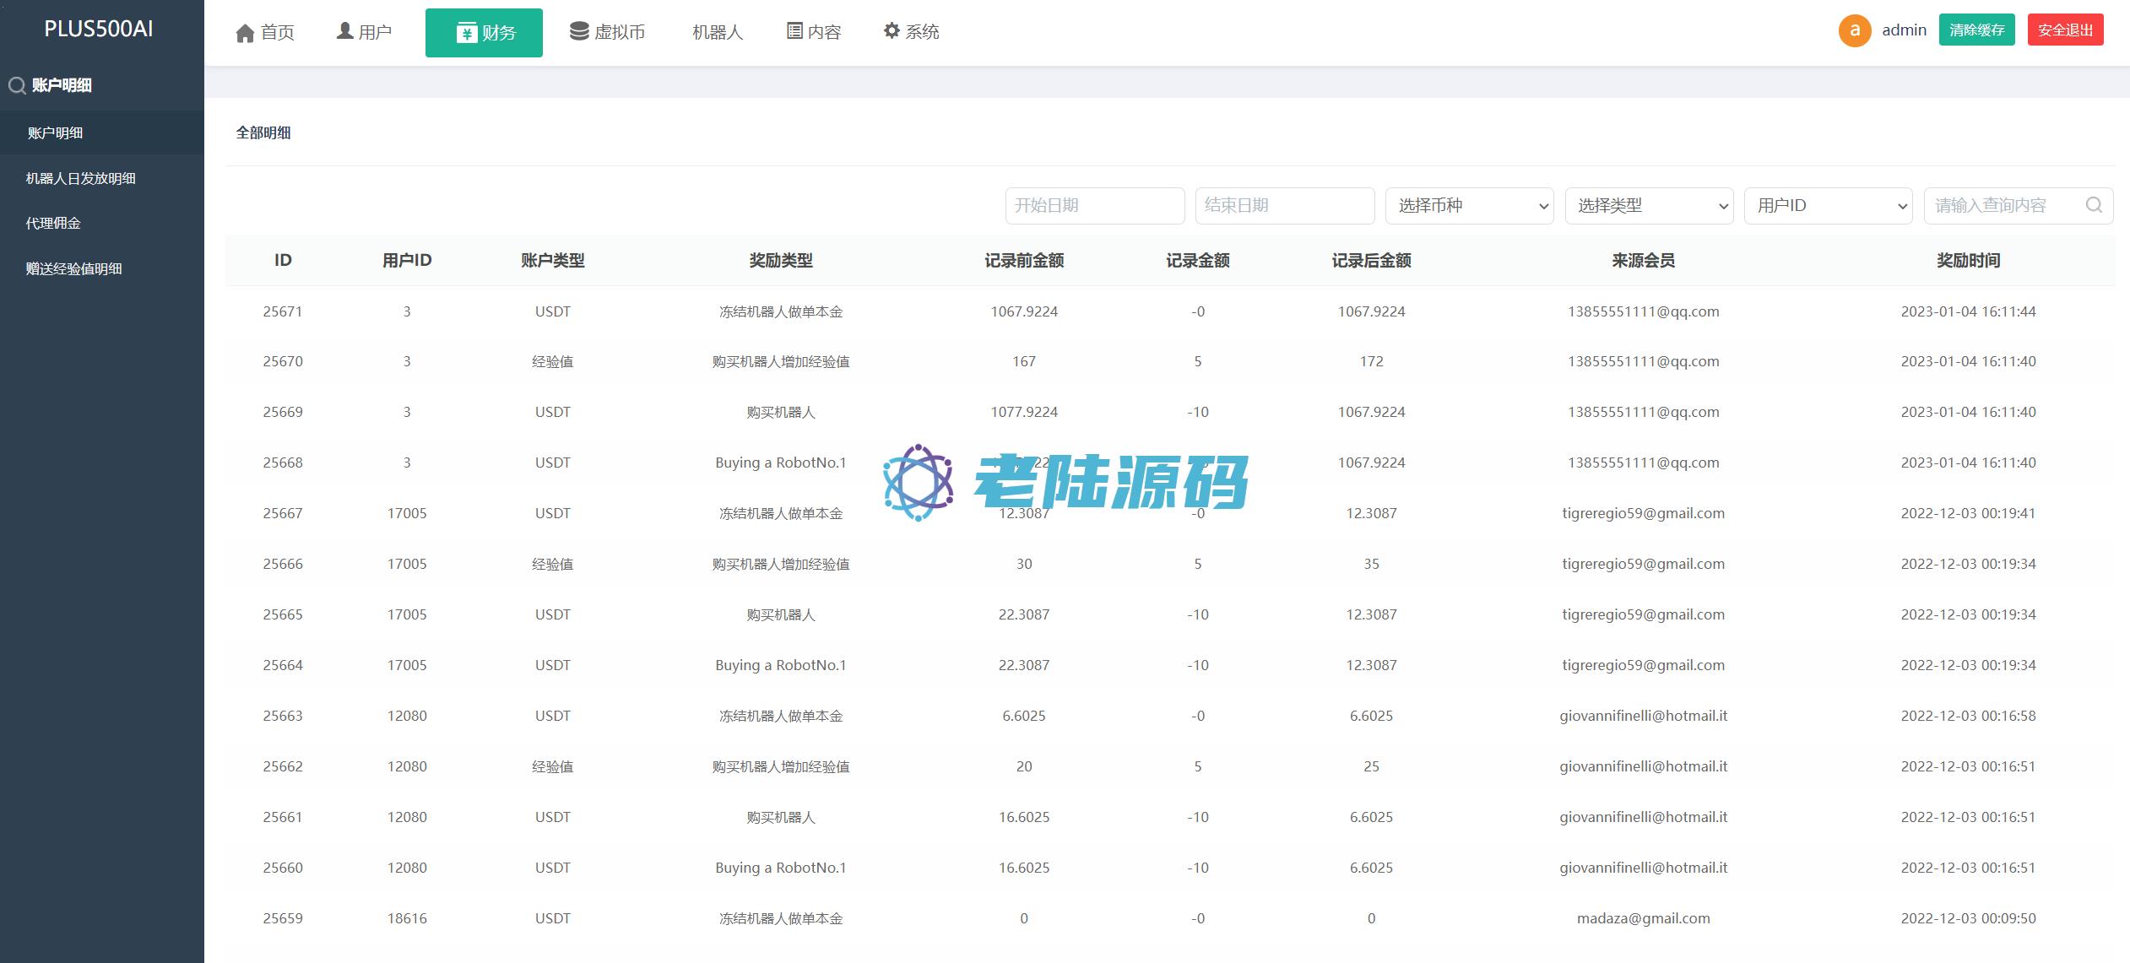The width and height of the screenshot is (2130, 963).
Task: Click the coin stack icon for 虚拟币
Action: [579, 31]
